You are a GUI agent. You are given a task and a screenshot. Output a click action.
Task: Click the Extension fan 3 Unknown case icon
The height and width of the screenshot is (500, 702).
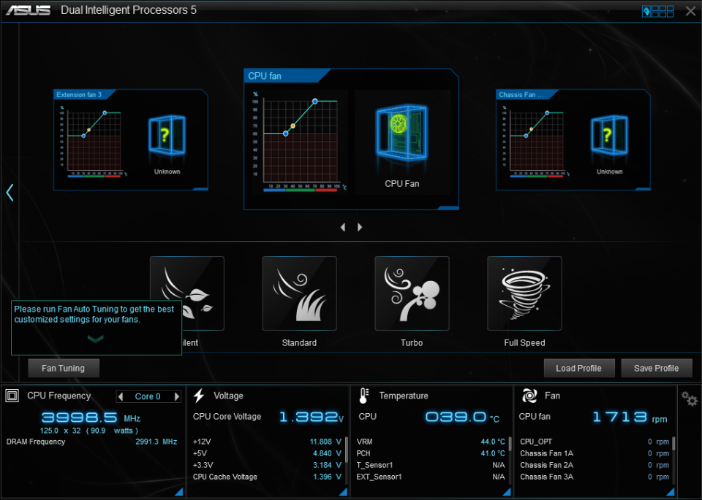167,135
